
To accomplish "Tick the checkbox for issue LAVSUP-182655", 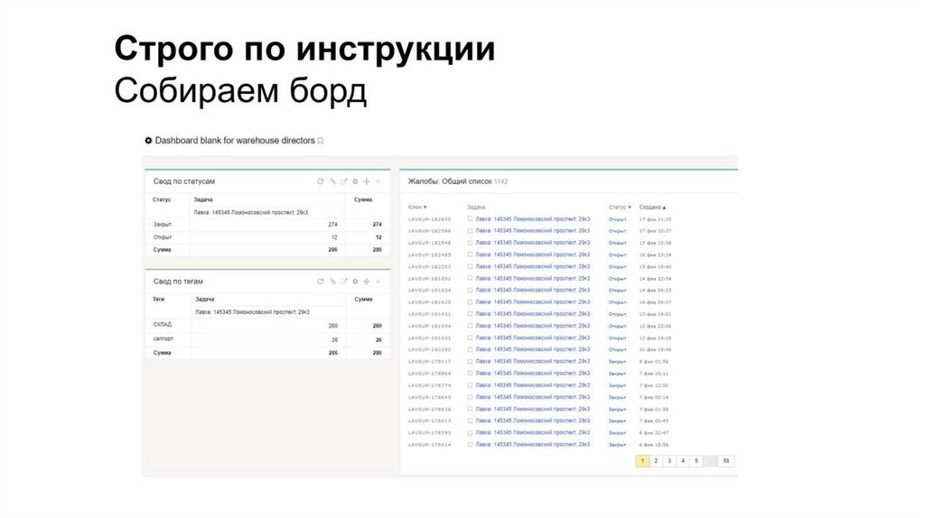I will tap(471, 219).
